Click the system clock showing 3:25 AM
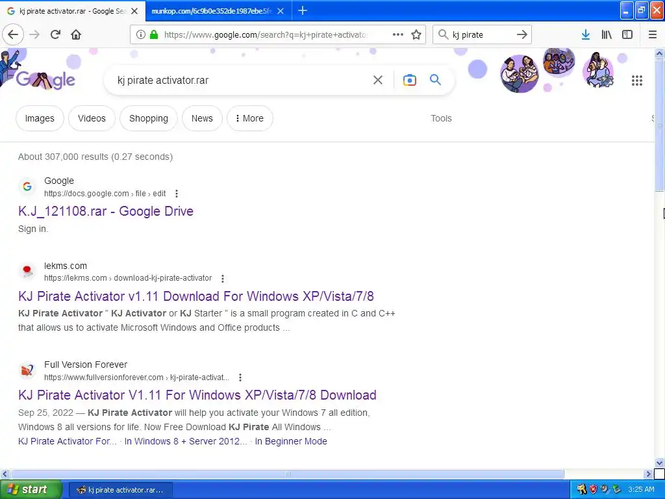The height and width of the screenshot is (499, 665). (641, 490)
